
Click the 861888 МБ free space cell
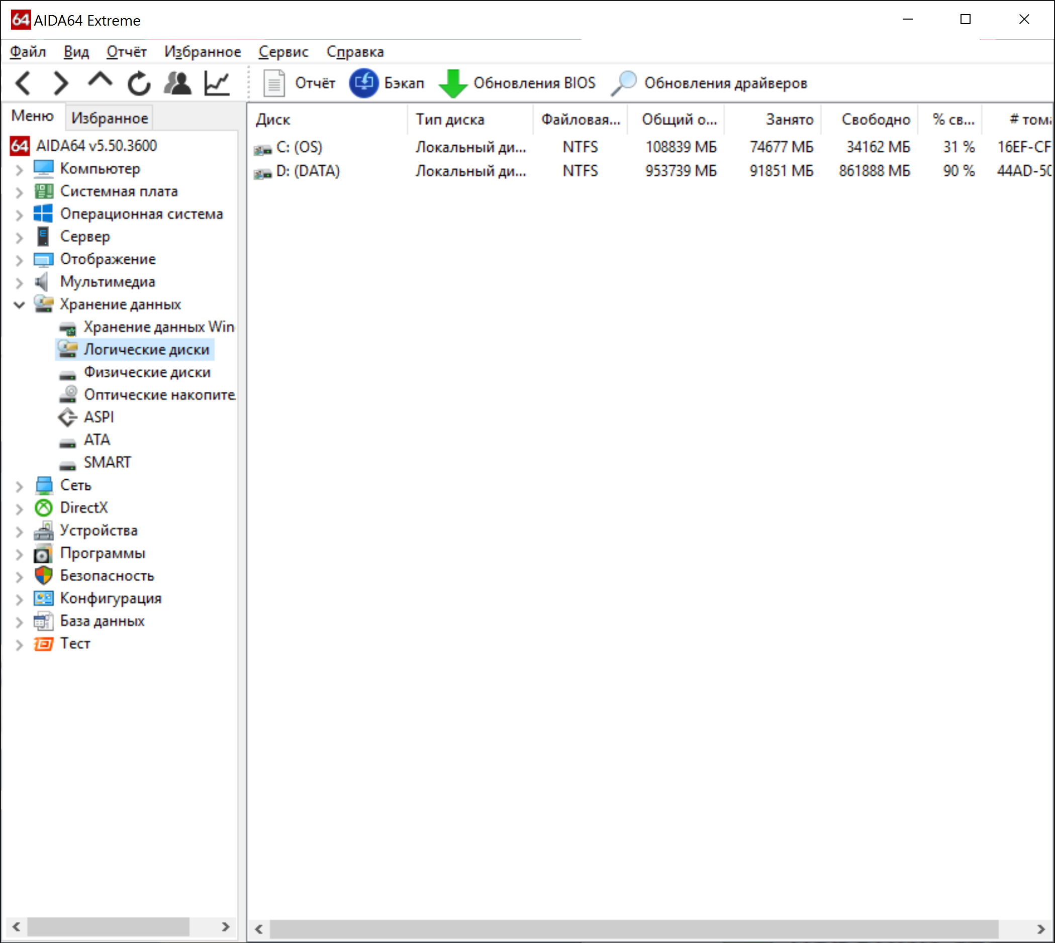pos(875,171)
